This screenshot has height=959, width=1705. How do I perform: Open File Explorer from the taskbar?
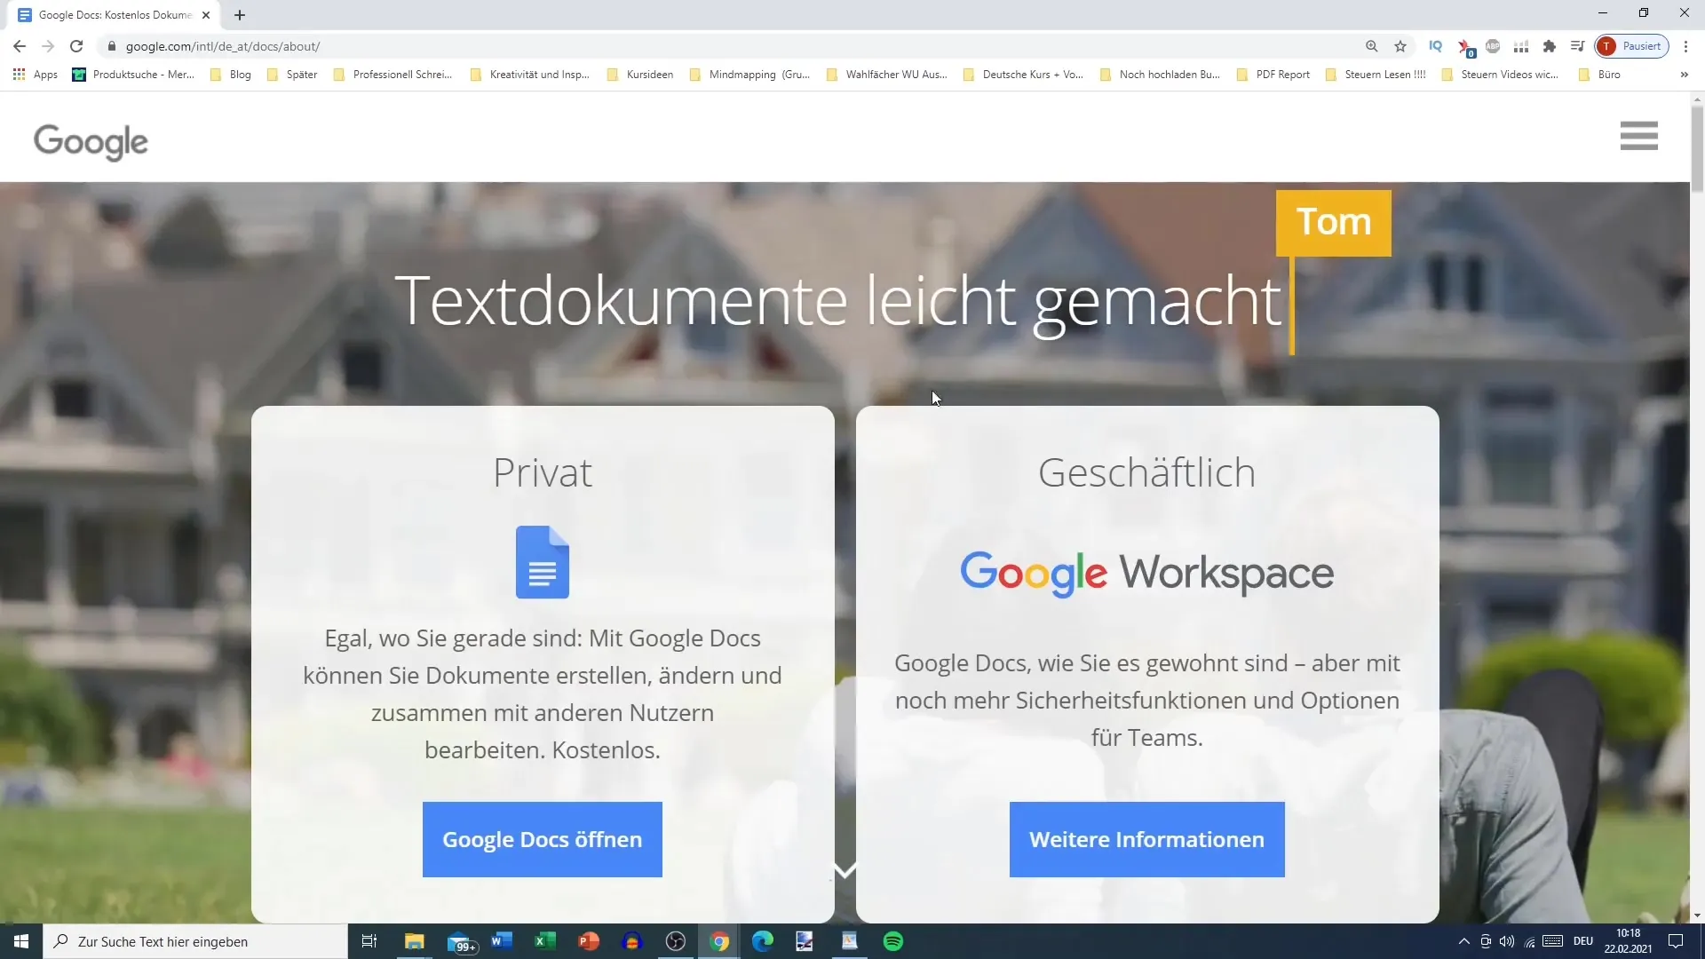coord(415,941)
